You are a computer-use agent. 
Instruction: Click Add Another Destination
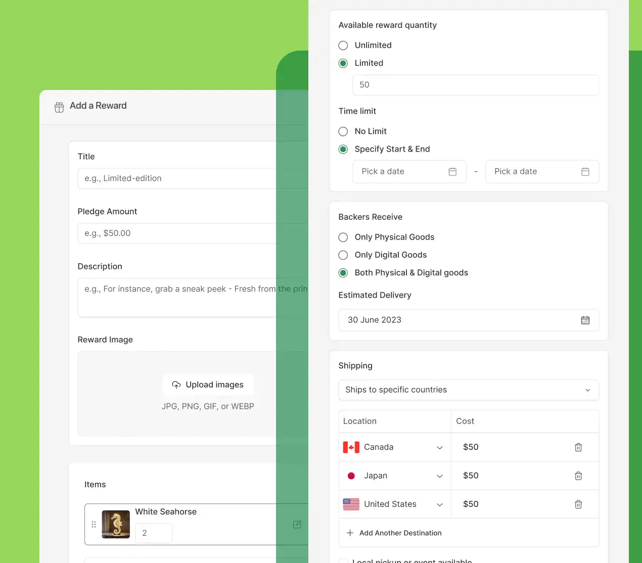pyautogui.click(x=394, y=533)
